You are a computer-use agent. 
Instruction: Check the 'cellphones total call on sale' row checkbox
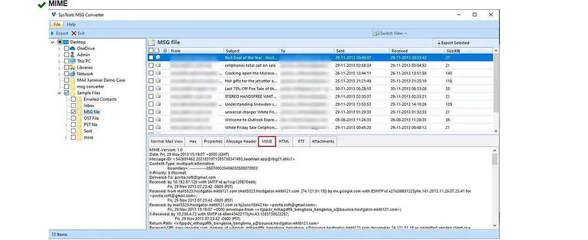pyautogui.click(x=151, y=66)
